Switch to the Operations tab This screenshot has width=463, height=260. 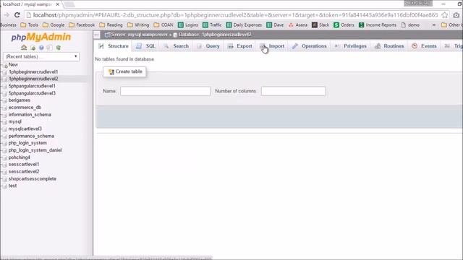click(x=310, y=46)
